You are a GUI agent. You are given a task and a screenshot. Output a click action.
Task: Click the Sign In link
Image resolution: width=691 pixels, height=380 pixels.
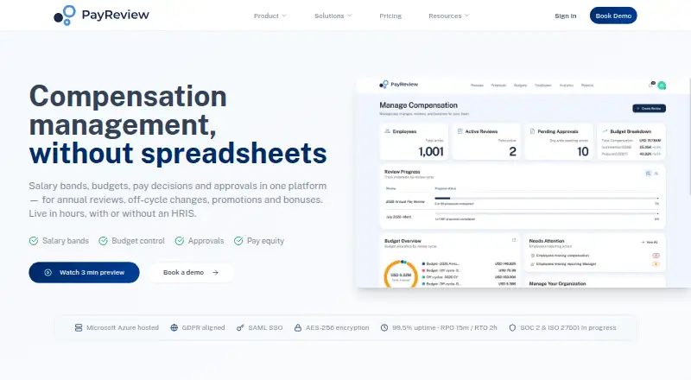point(566,16)
